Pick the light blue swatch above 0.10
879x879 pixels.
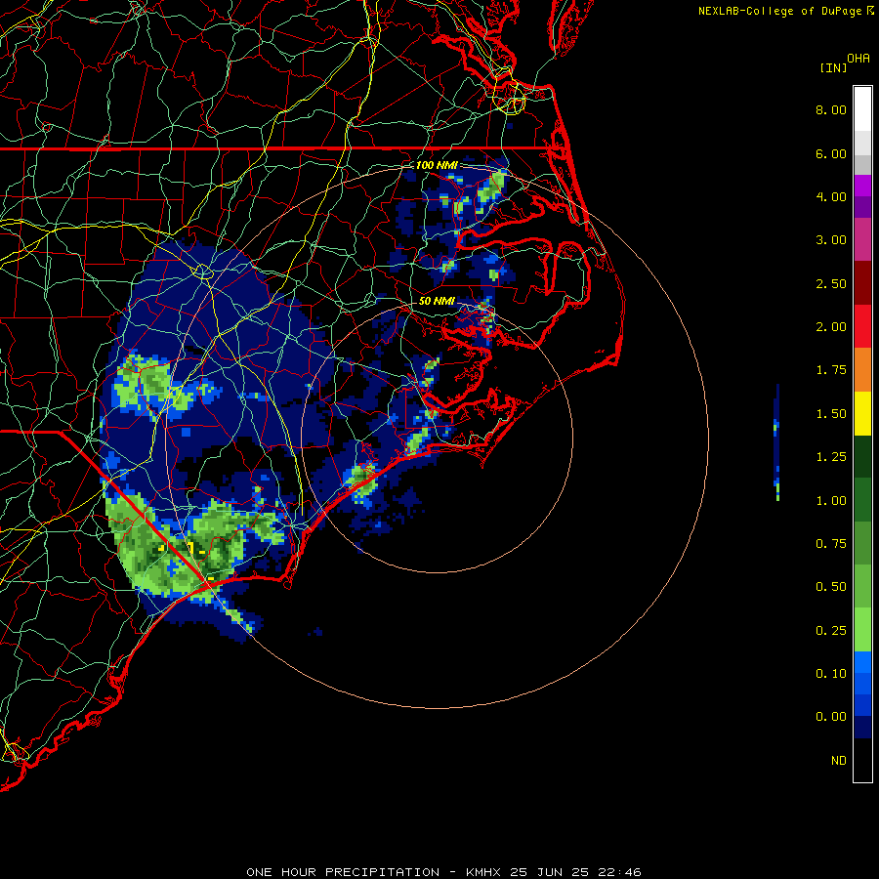862,662
